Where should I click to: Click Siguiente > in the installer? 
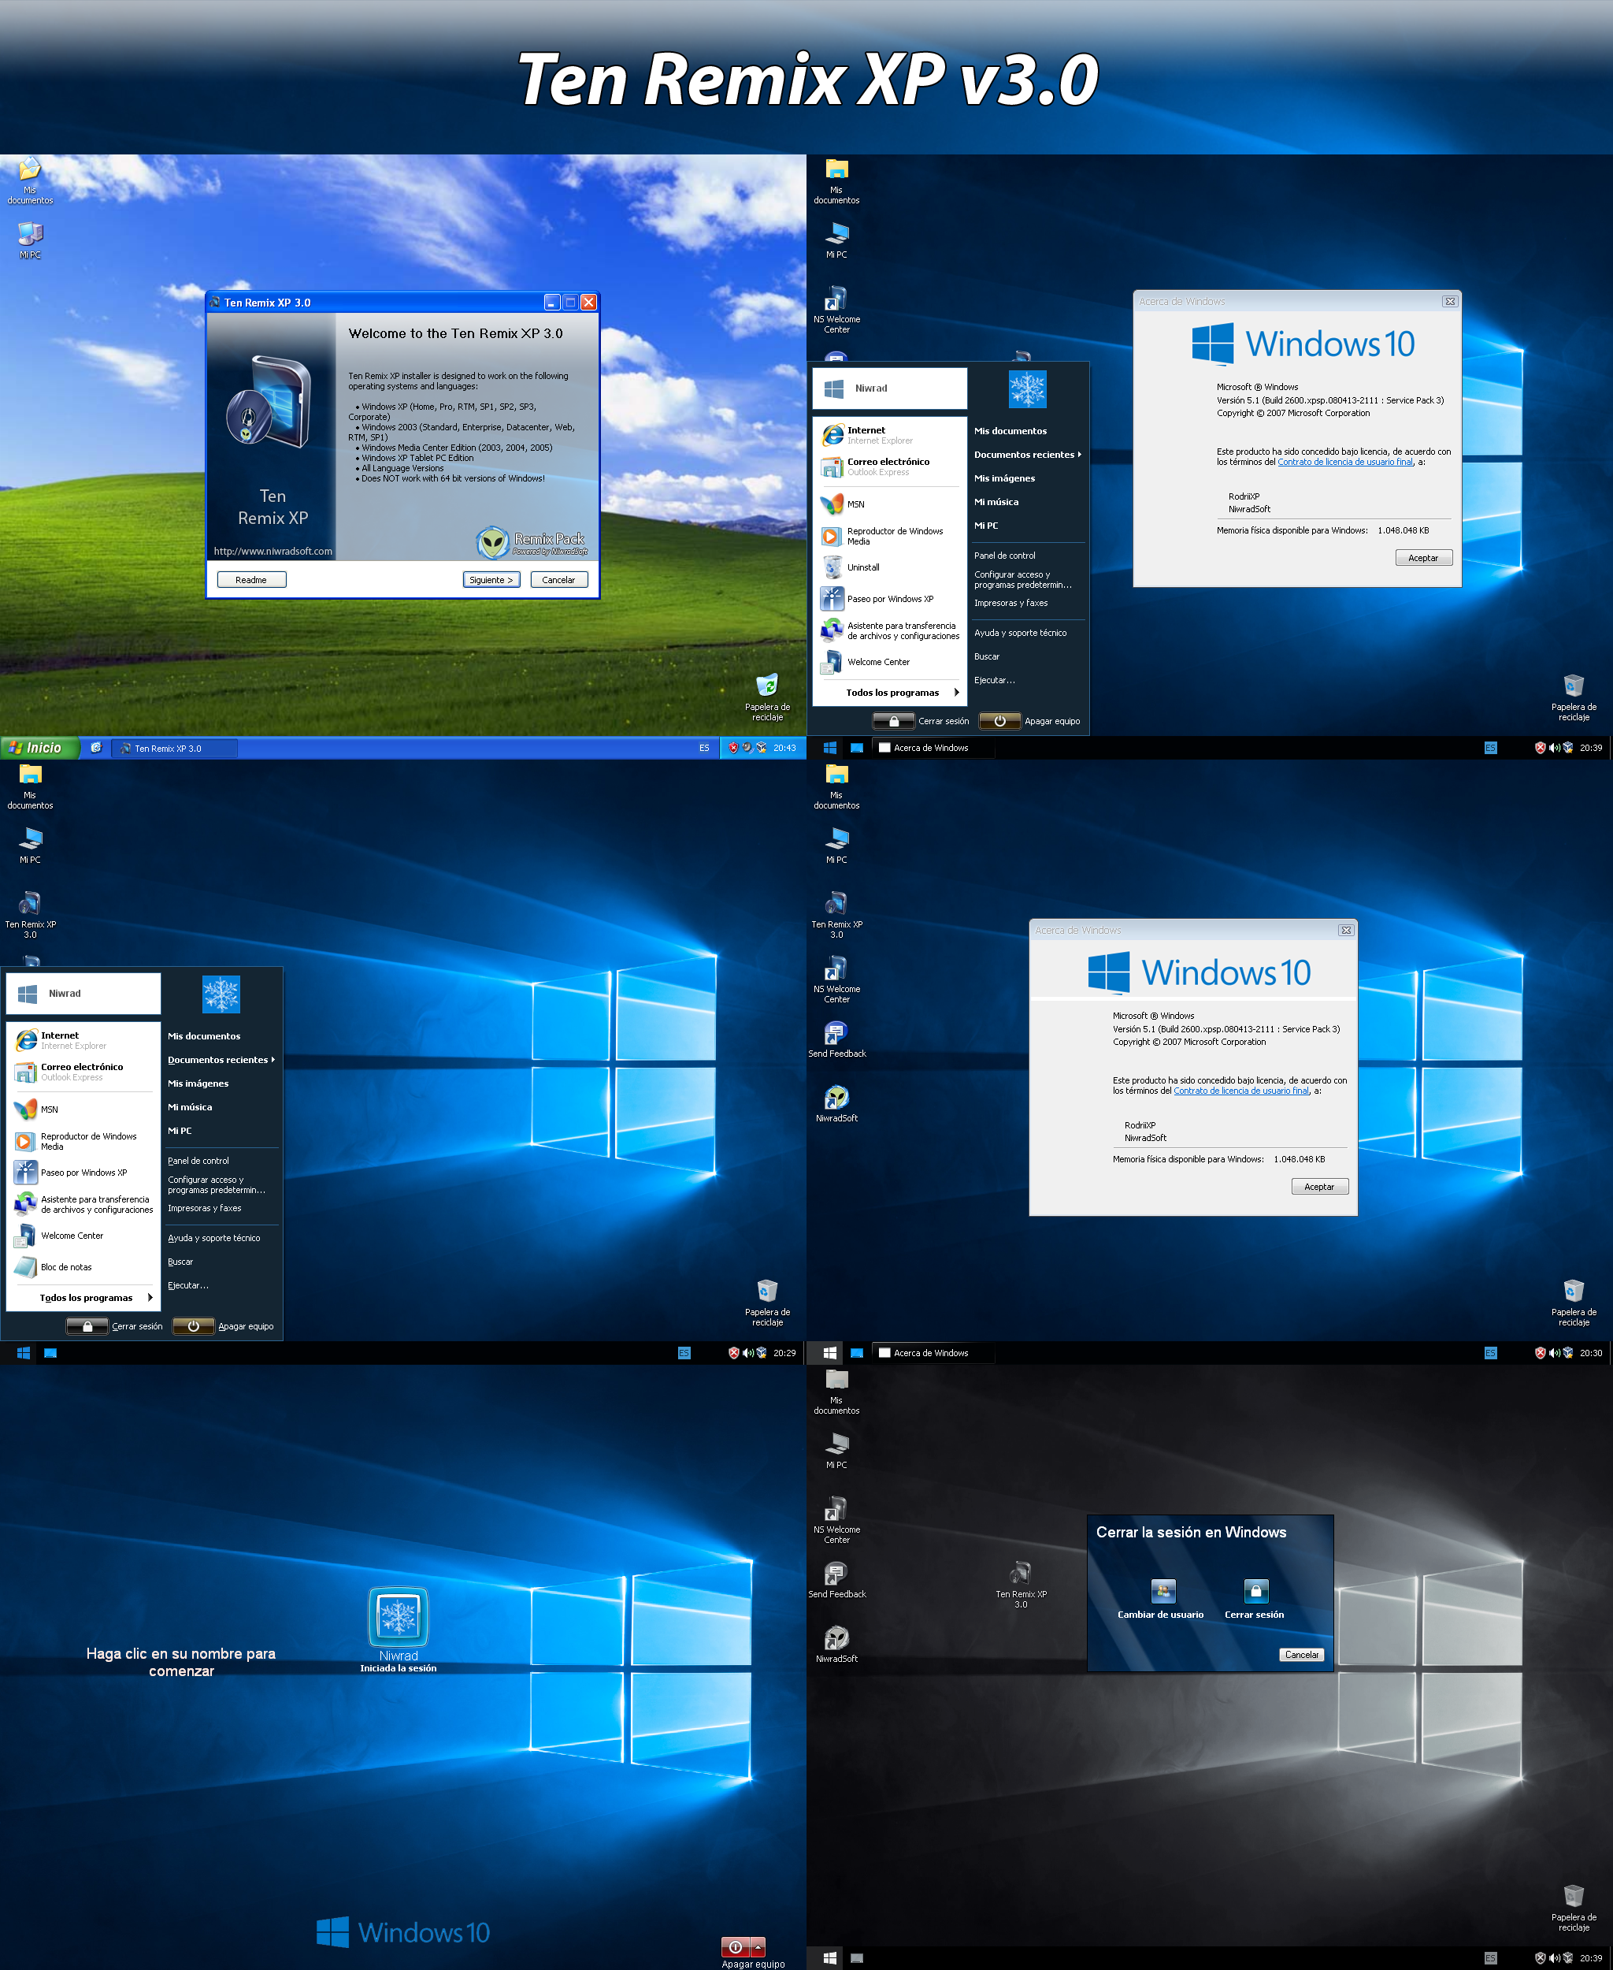click(491, 579)
